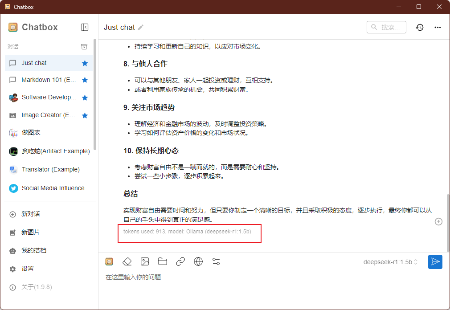Open the deepseek-r1:1.5b model selector

[391, 262]
